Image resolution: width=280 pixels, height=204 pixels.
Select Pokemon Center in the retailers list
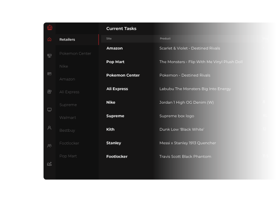point(75,53)
